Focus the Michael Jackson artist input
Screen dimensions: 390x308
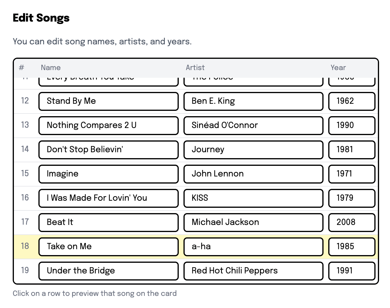point(253,222)
